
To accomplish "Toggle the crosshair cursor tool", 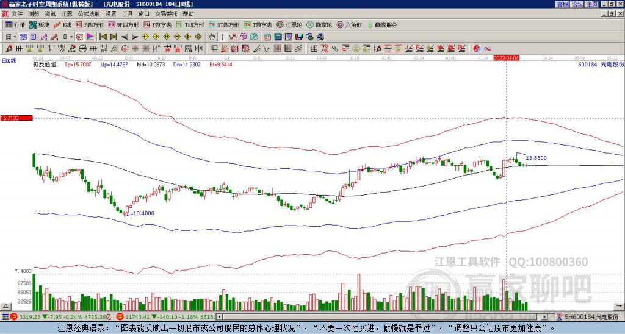I will tap(222, 37).
